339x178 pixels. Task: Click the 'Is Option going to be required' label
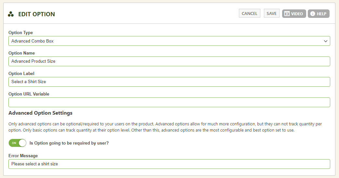69,143
